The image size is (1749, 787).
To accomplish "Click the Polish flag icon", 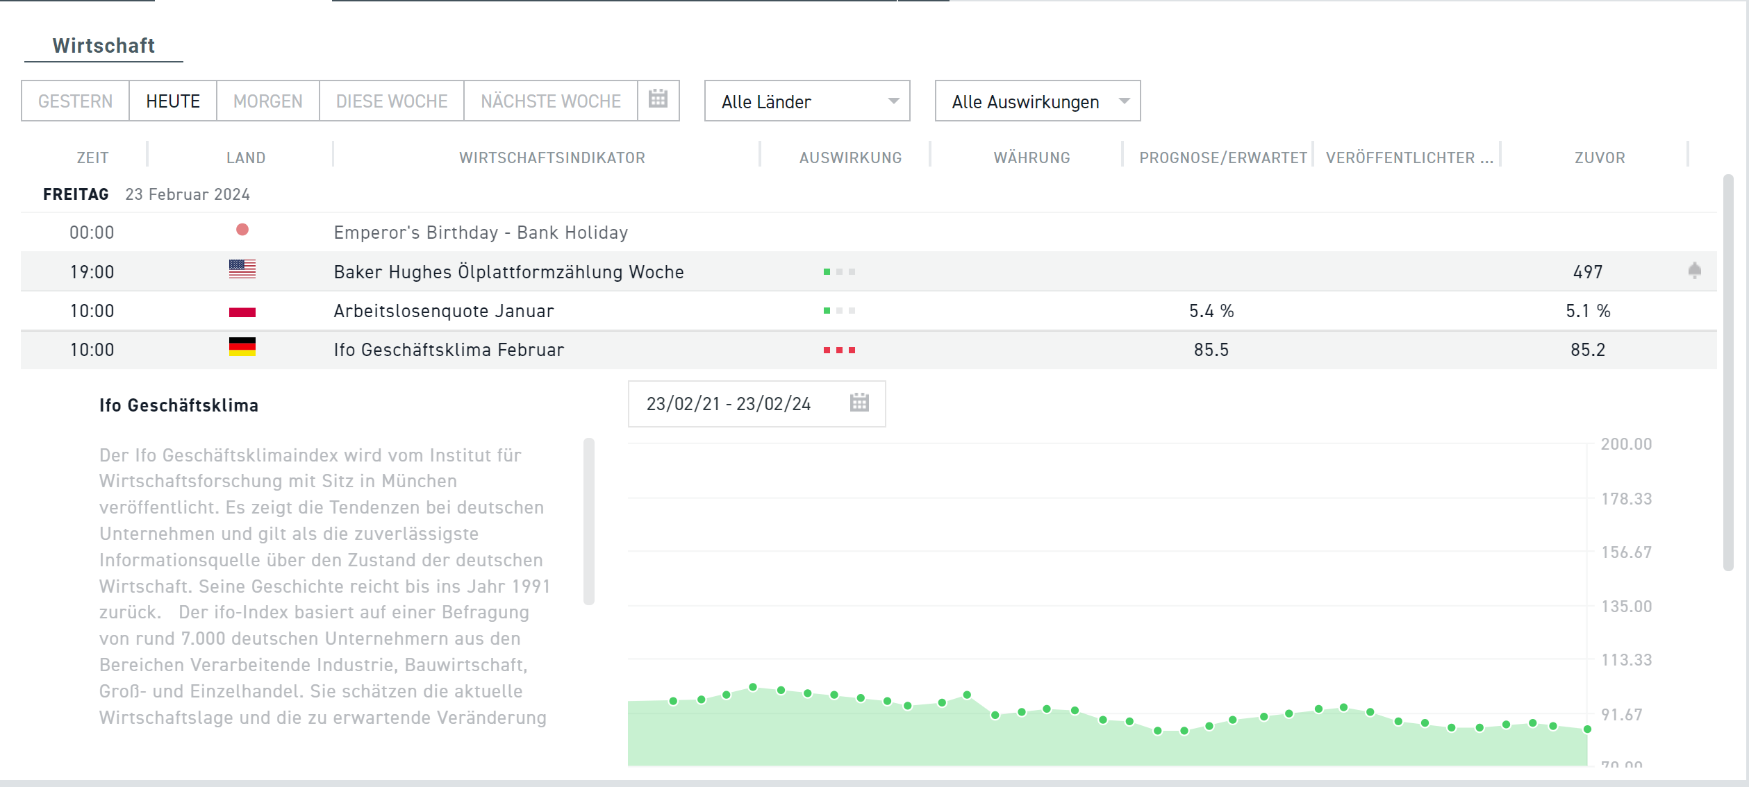I will point(242,311).
